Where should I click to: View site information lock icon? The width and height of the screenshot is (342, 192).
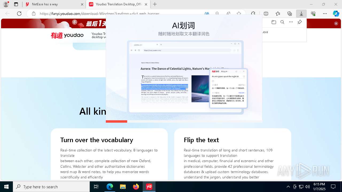point(34,14)
